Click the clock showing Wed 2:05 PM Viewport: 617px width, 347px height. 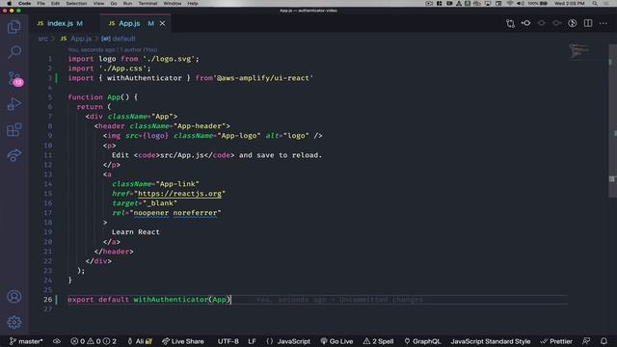click(x=570, y=3)
